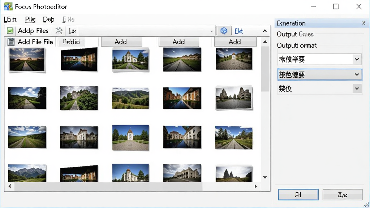Click the Add File File document icon
Screen dimensions: 370x208
[11, 42]
